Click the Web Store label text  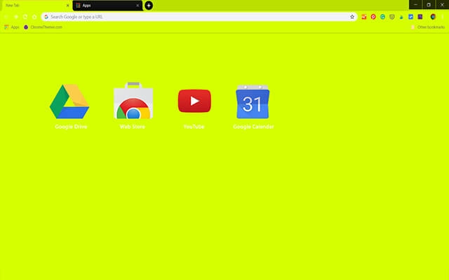coord(133,127)
